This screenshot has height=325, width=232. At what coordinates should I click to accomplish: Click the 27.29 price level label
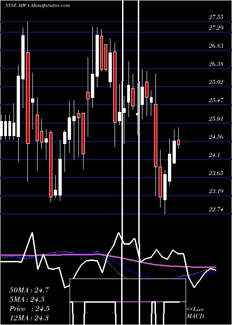216,27
